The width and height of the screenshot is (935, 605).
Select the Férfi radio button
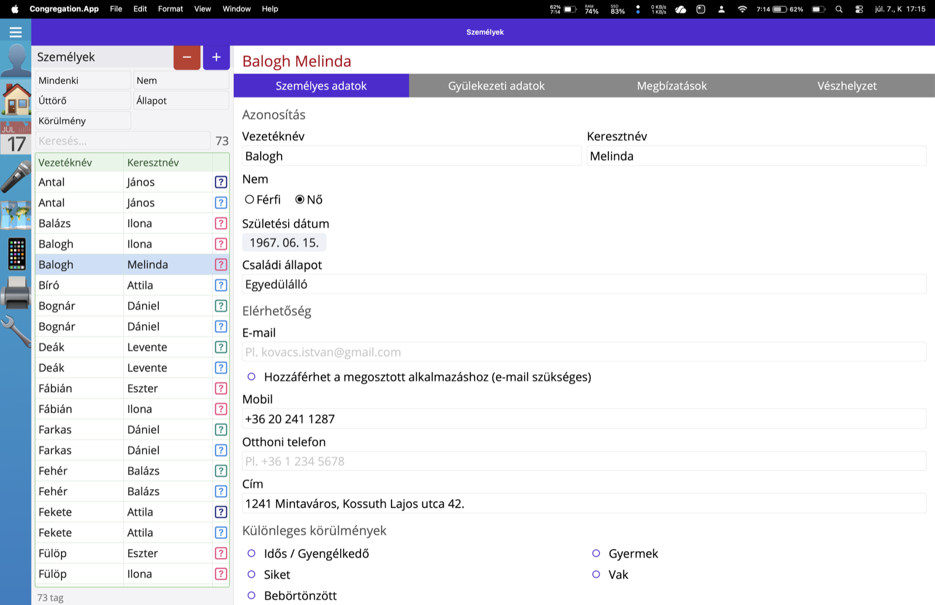click(250, 200)
